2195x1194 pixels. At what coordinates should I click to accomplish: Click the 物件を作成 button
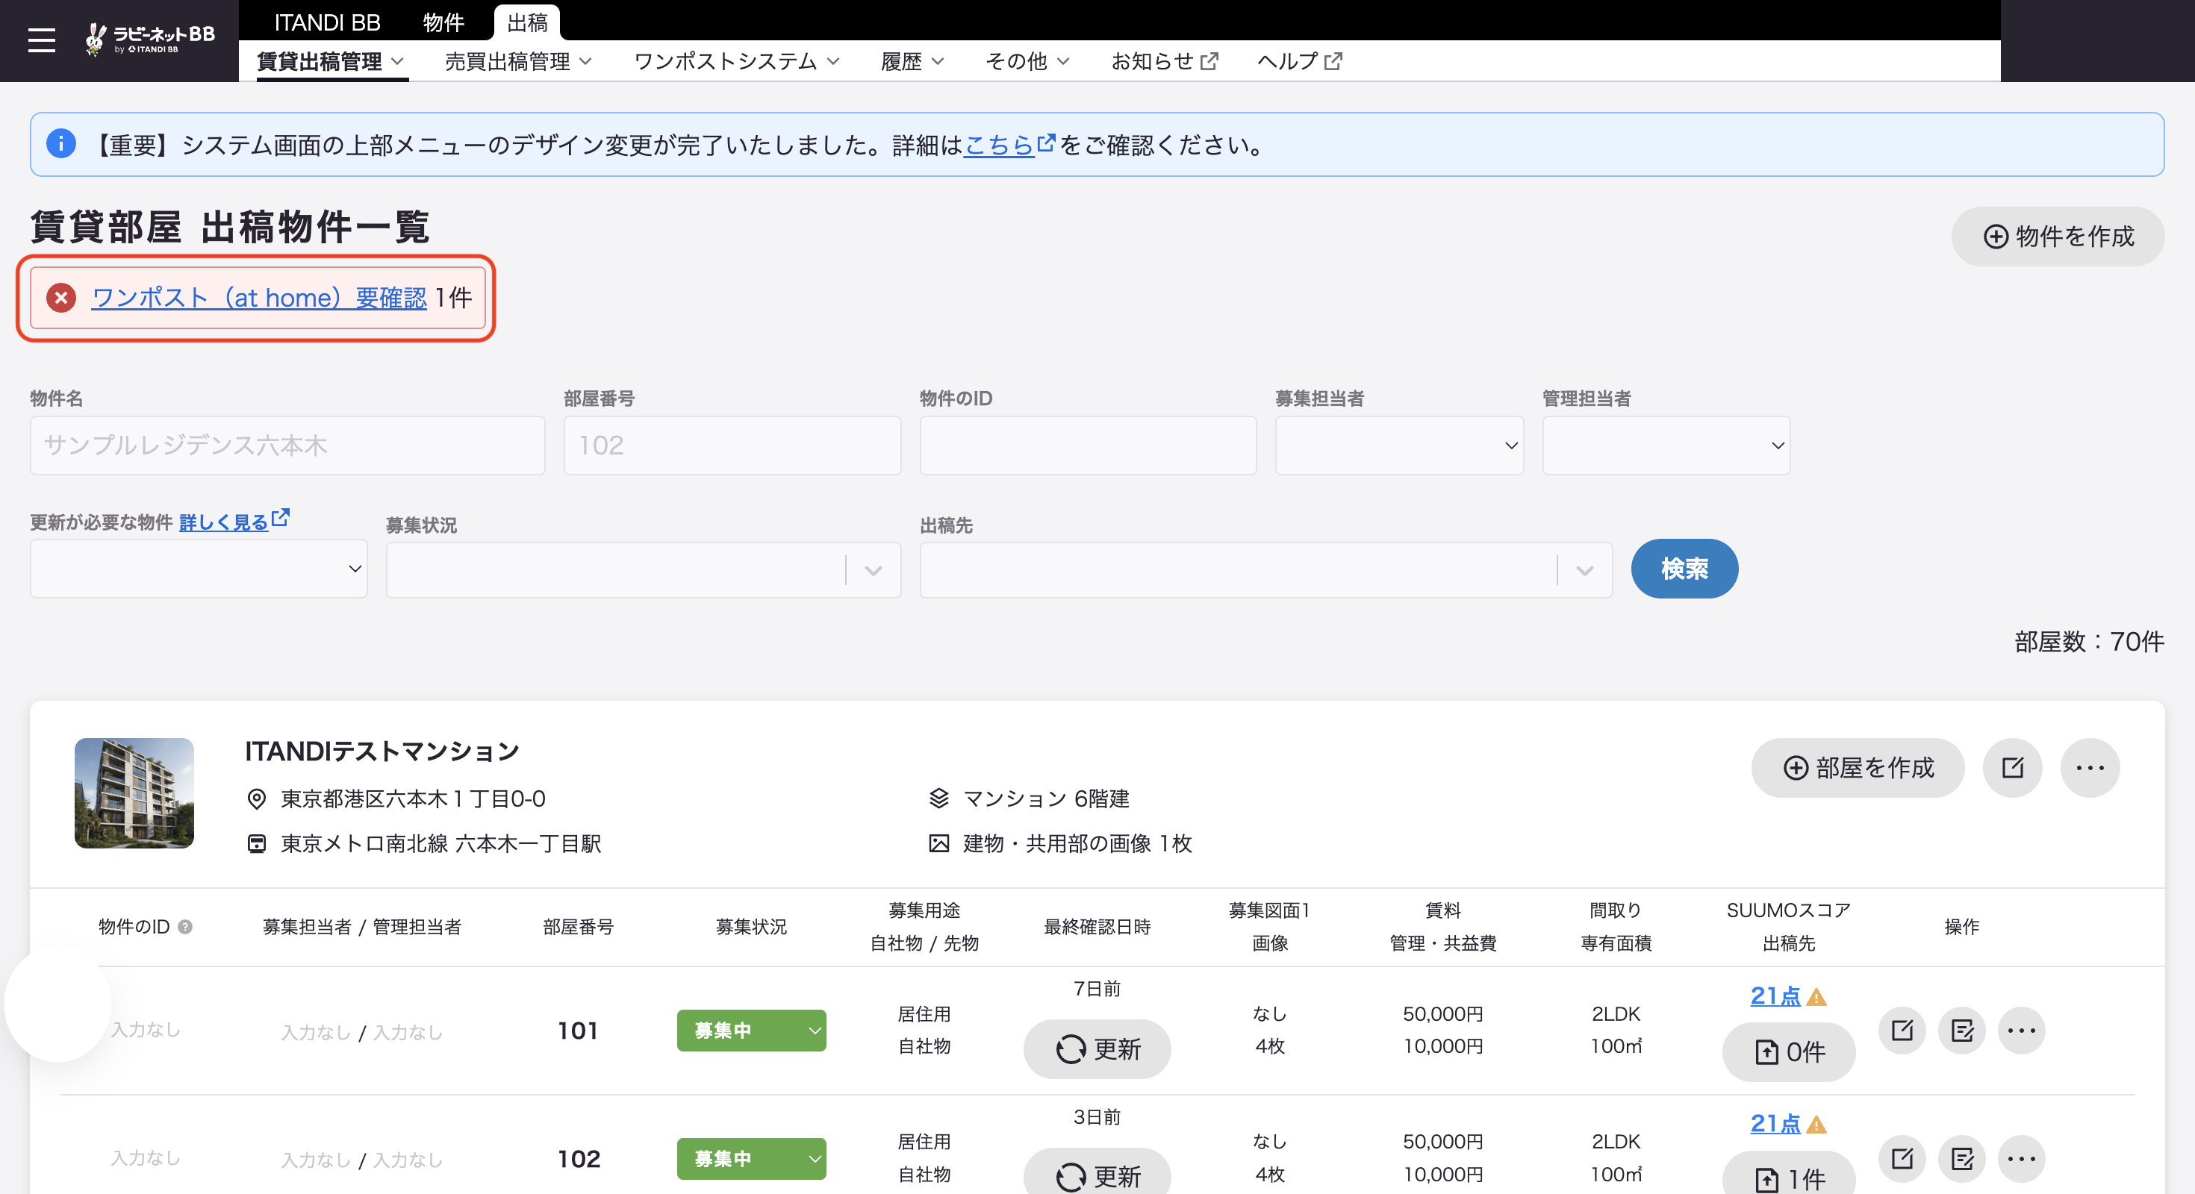(x=2058, y=236)
